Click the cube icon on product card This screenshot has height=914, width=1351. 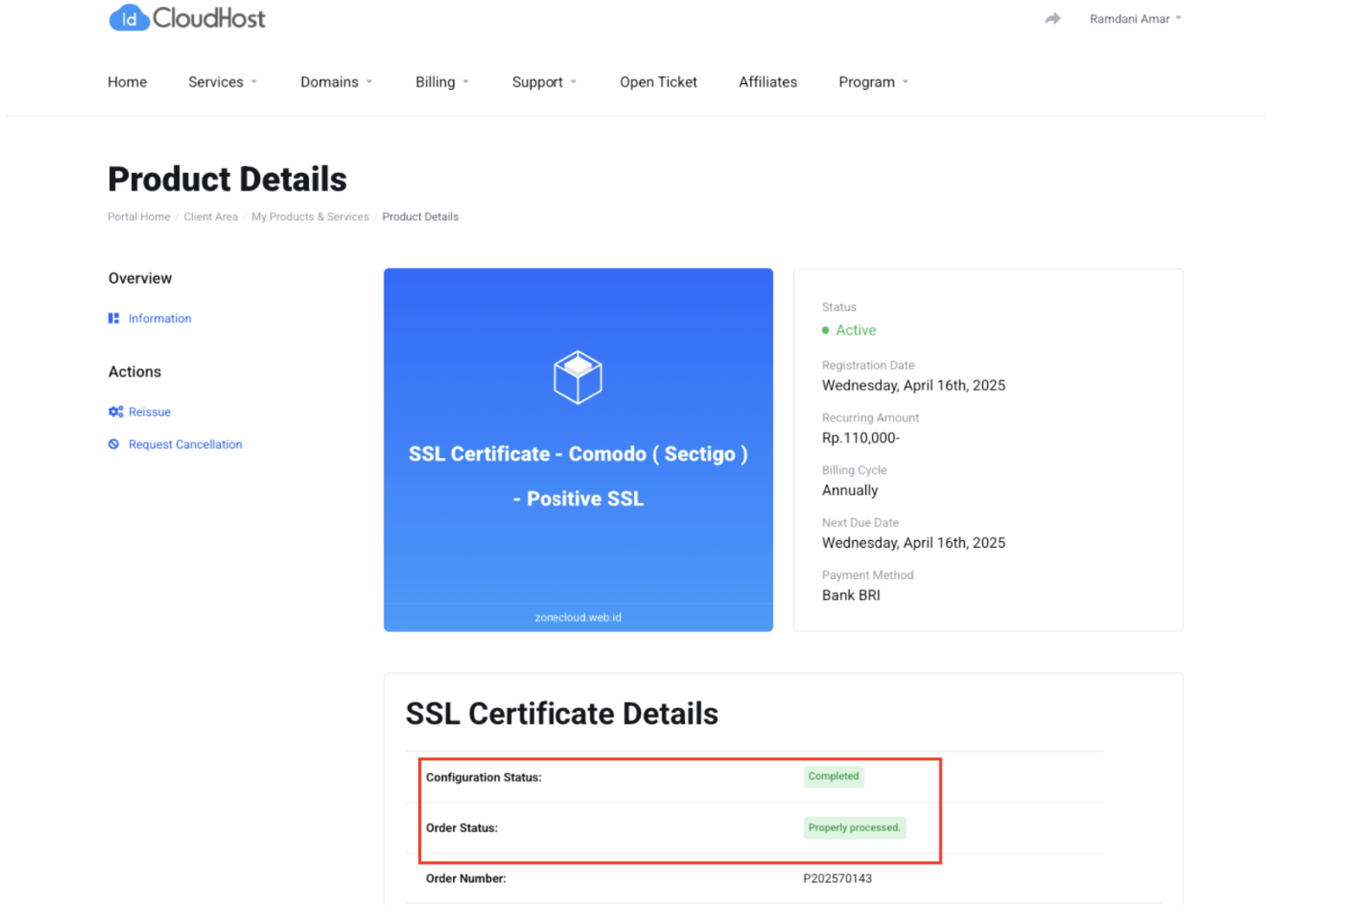click(x=578, y=377)
